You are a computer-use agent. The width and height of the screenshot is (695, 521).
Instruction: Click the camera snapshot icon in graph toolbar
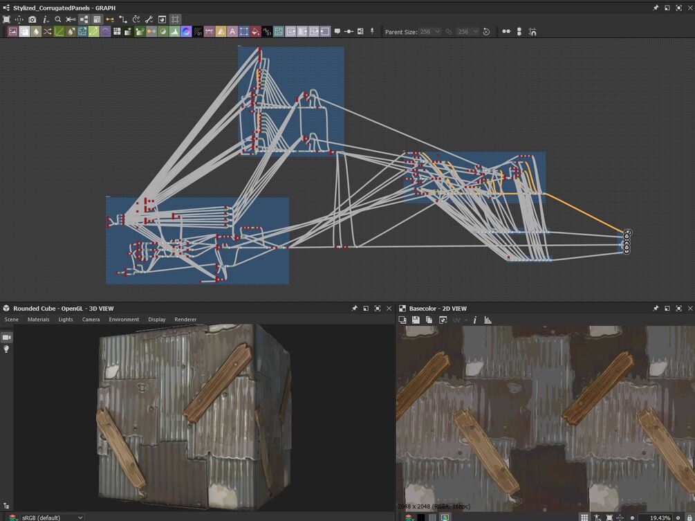click(x=32, y=19)
